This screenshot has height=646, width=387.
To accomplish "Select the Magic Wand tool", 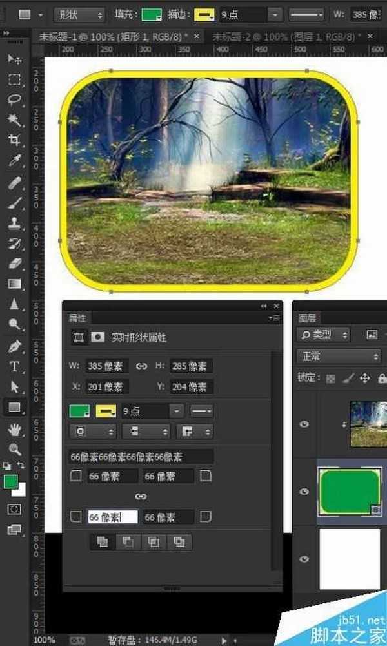I will click(x=14, y=120).
